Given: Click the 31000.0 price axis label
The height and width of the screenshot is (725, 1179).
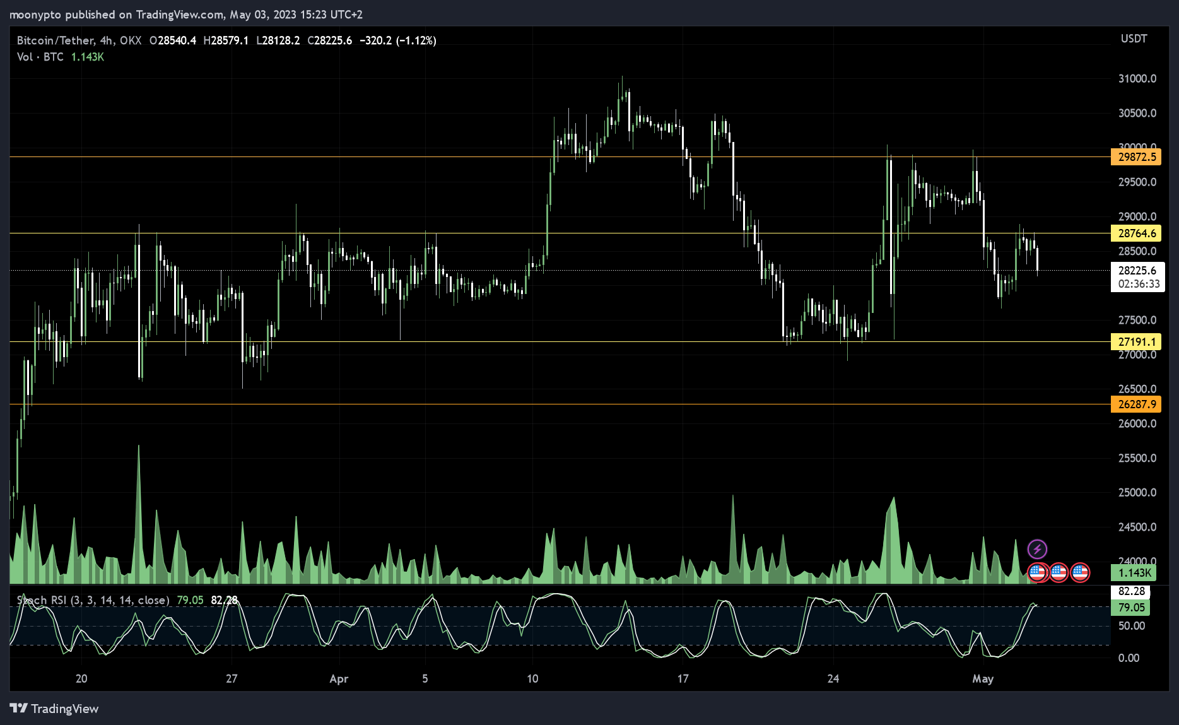Looking at the screenshot, I should (1137, 79).
